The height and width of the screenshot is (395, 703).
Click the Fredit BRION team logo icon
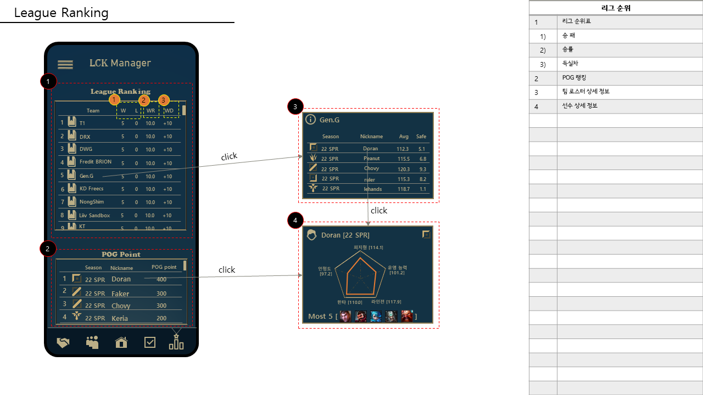(x=72, y=162)
